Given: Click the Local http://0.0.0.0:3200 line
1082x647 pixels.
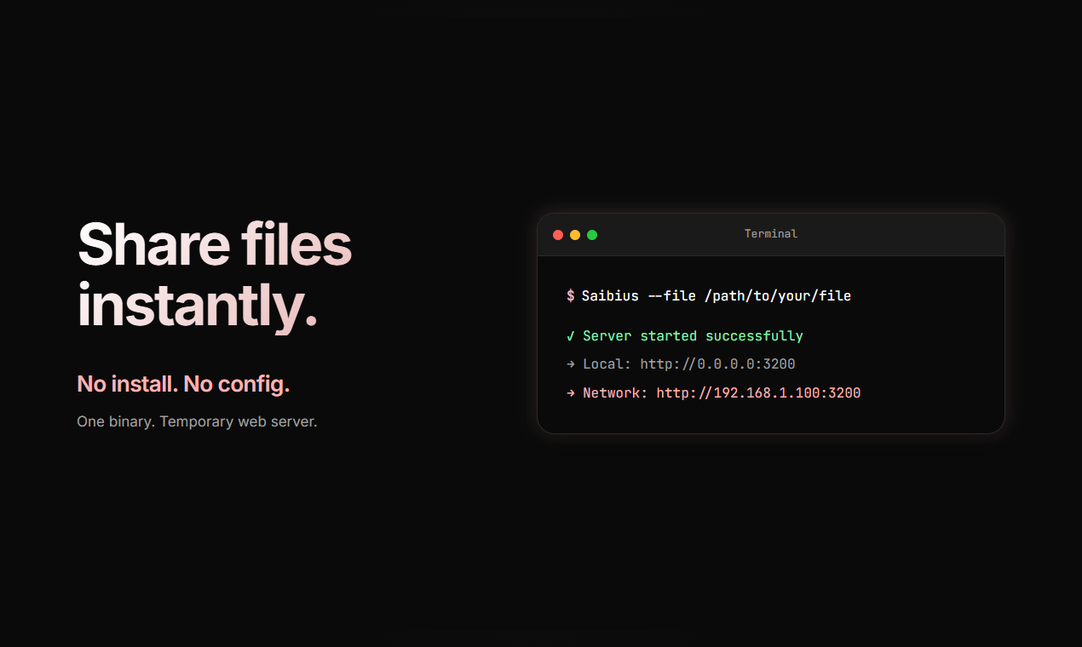Looking at the screenshot, I should [681, 364].
